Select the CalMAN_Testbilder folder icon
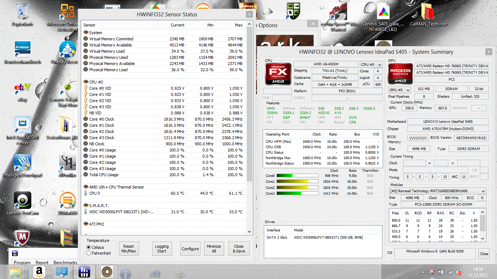This screenshot has width=497, height=279. point(429,15)
